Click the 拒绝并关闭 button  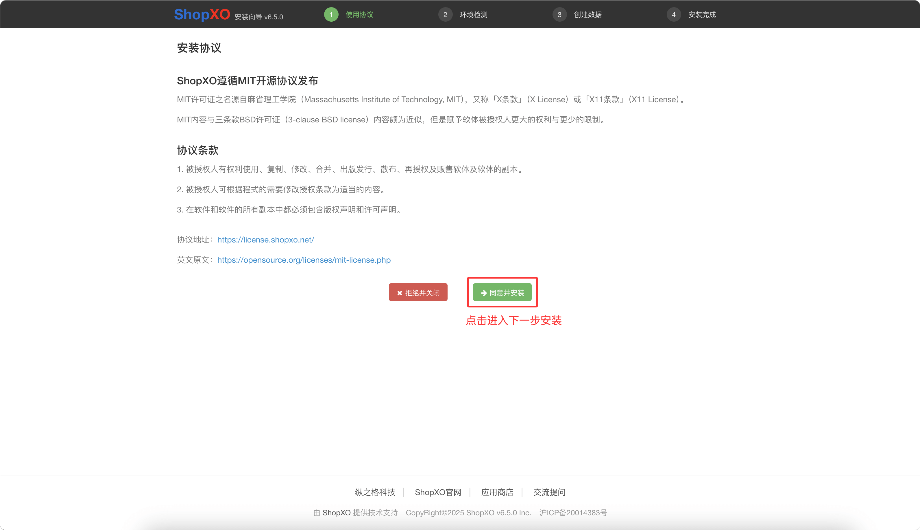418,292
